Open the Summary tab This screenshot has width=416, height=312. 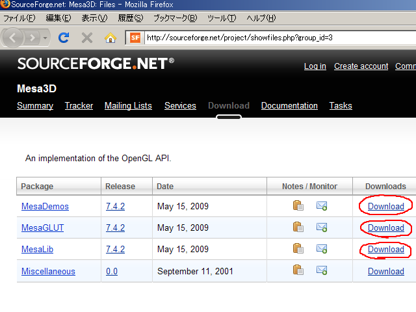tap(35, 105)
